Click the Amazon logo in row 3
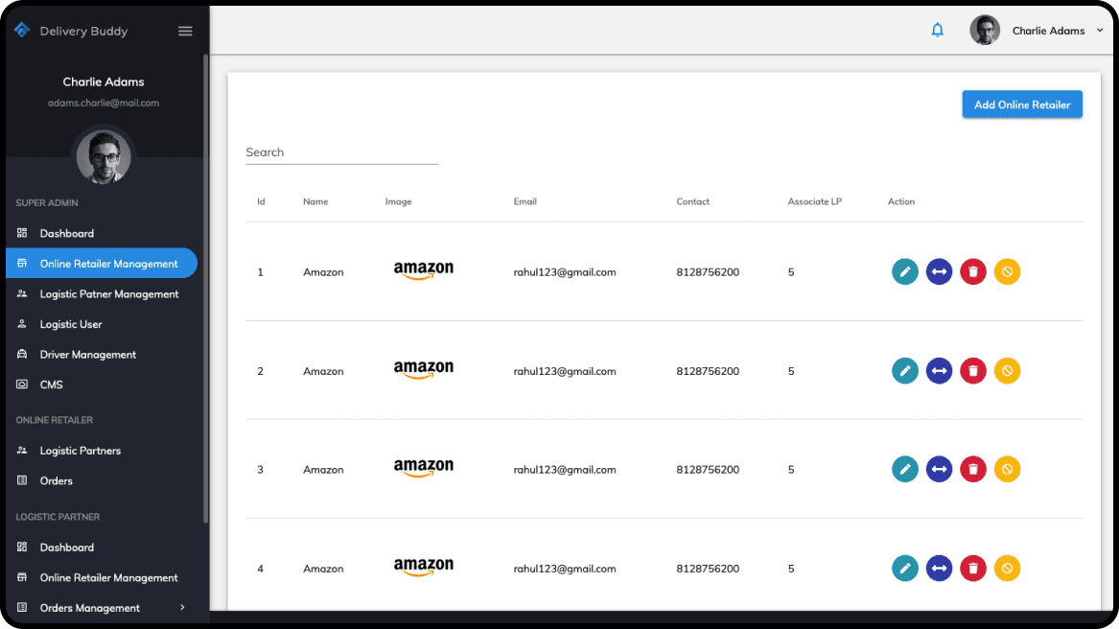 tap(423, 468)
